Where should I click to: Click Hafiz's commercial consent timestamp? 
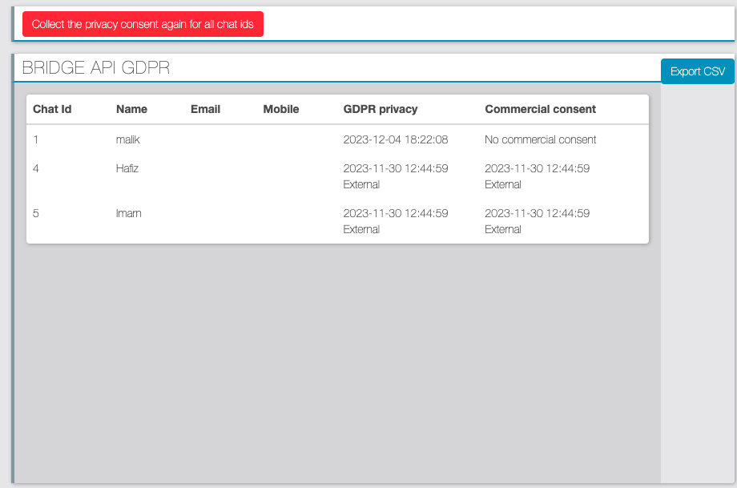[537, 168]
